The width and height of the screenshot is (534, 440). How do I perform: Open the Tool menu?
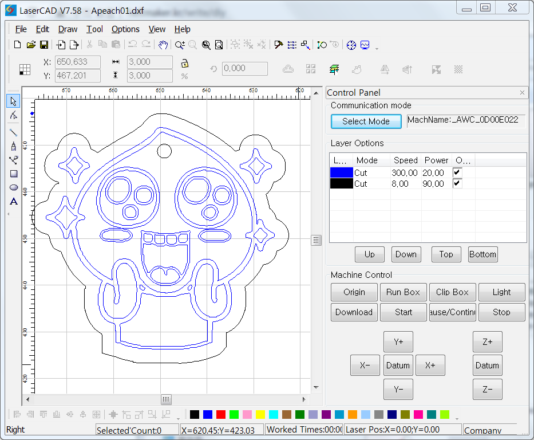coord(94,29)
